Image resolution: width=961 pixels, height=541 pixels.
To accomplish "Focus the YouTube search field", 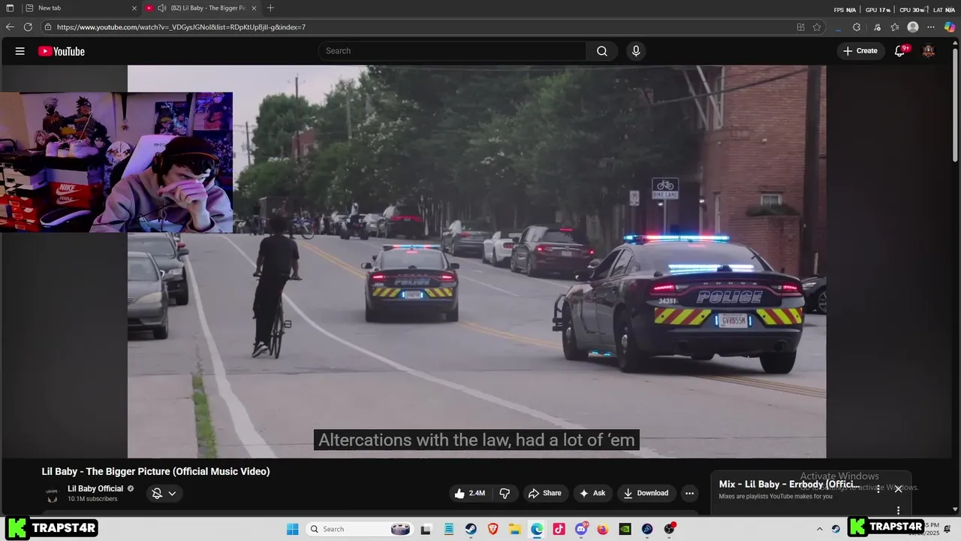I will click(x=452, y=51).
